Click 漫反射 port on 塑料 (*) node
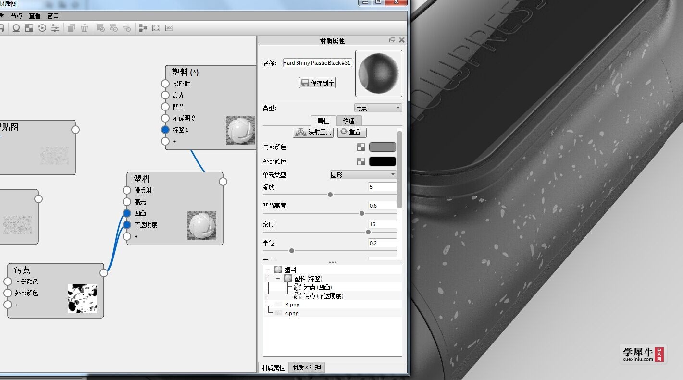This screenshot has height=380, width=683. click(x=165, y=84)
